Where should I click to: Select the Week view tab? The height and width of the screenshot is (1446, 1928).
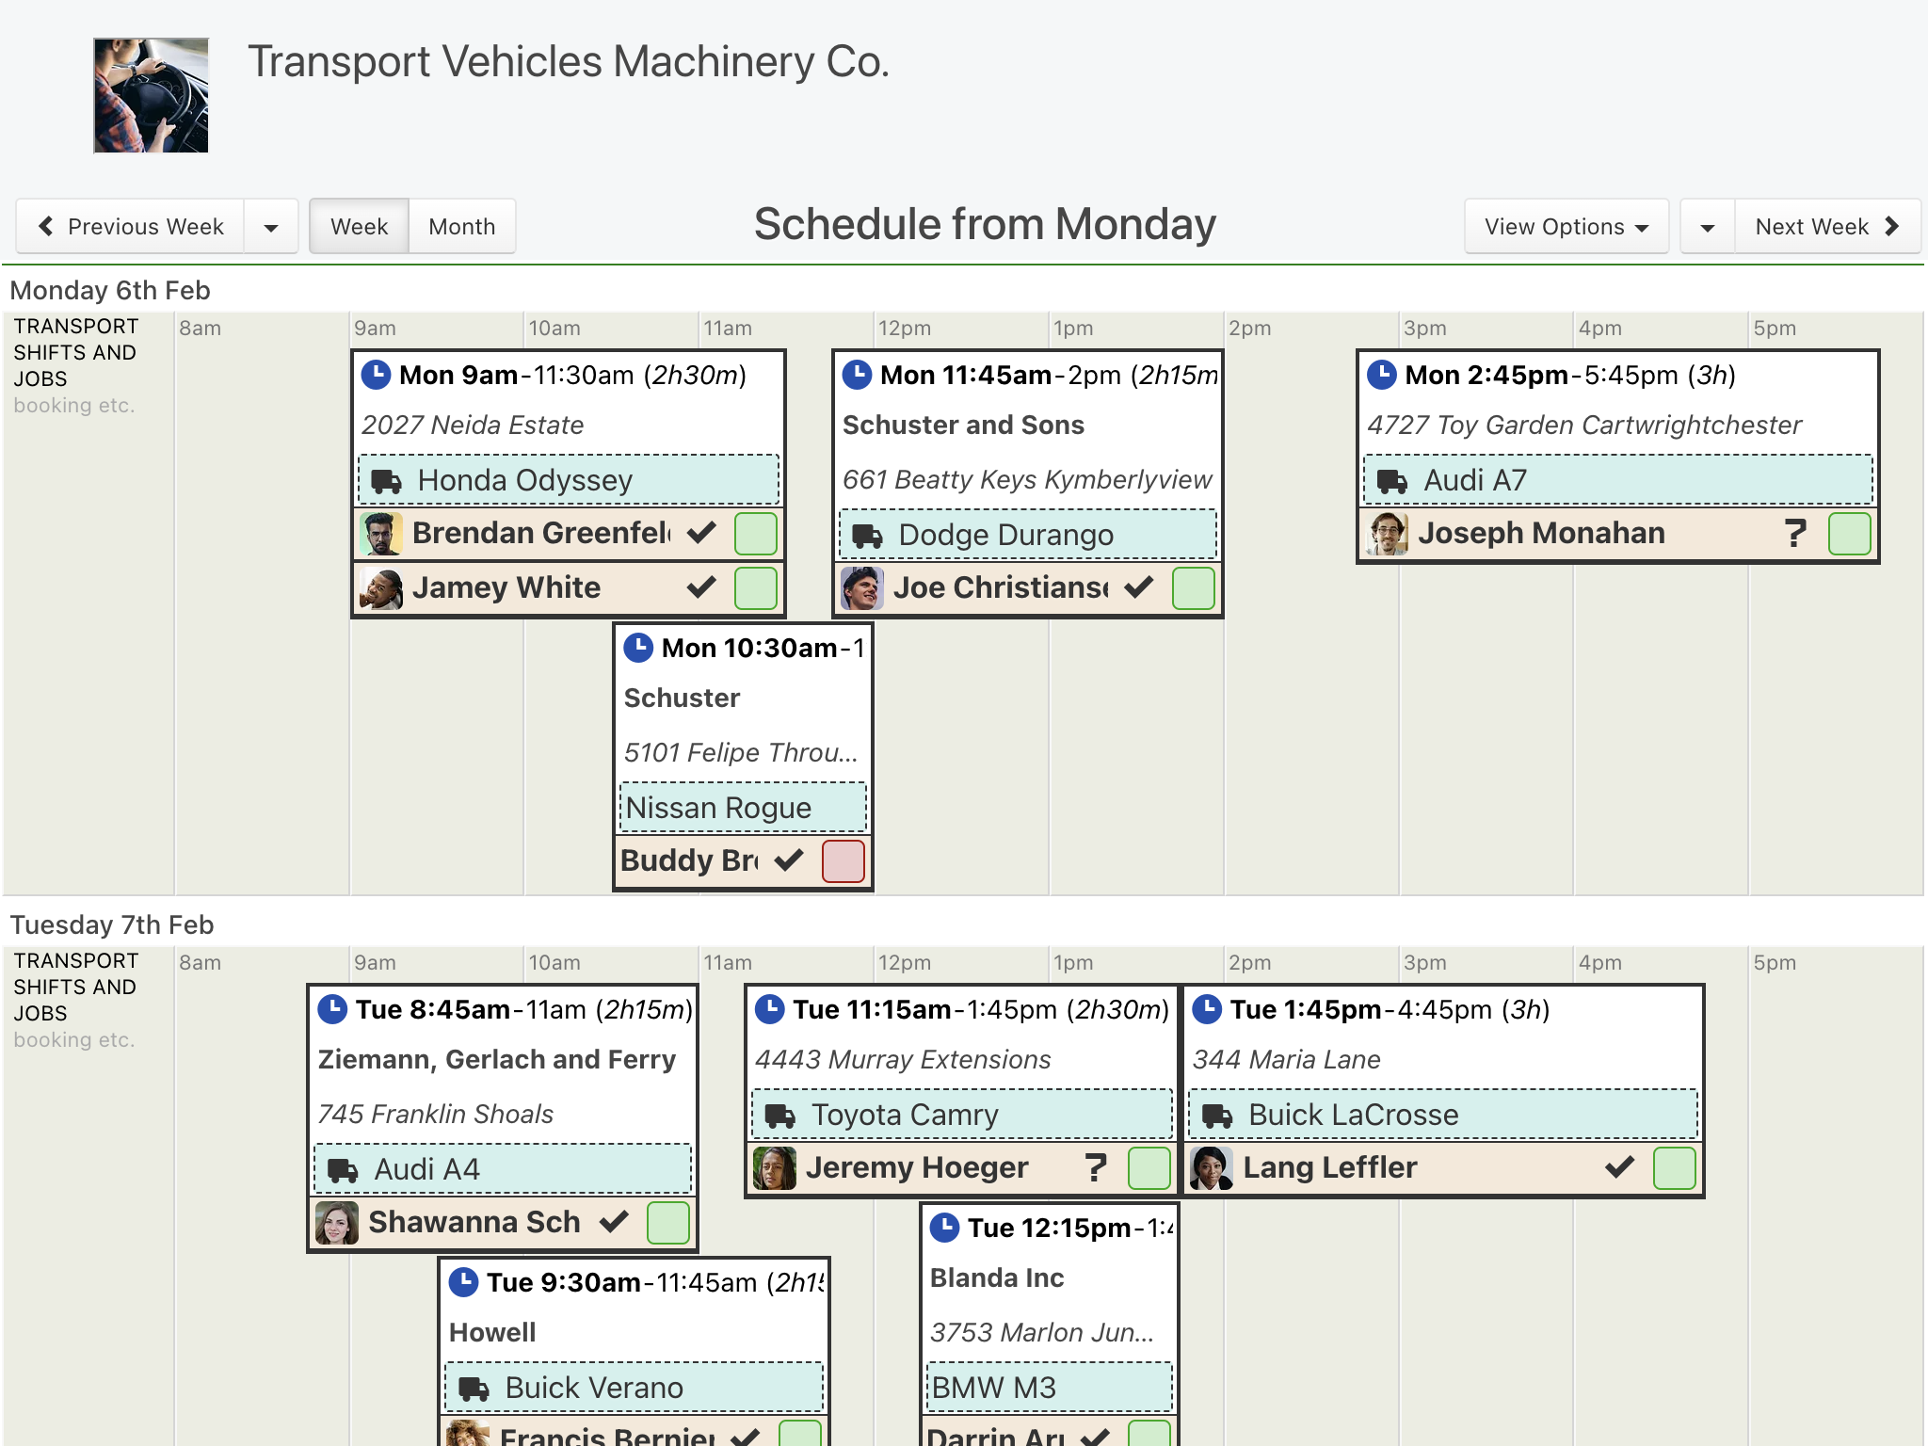coord(359,226)
